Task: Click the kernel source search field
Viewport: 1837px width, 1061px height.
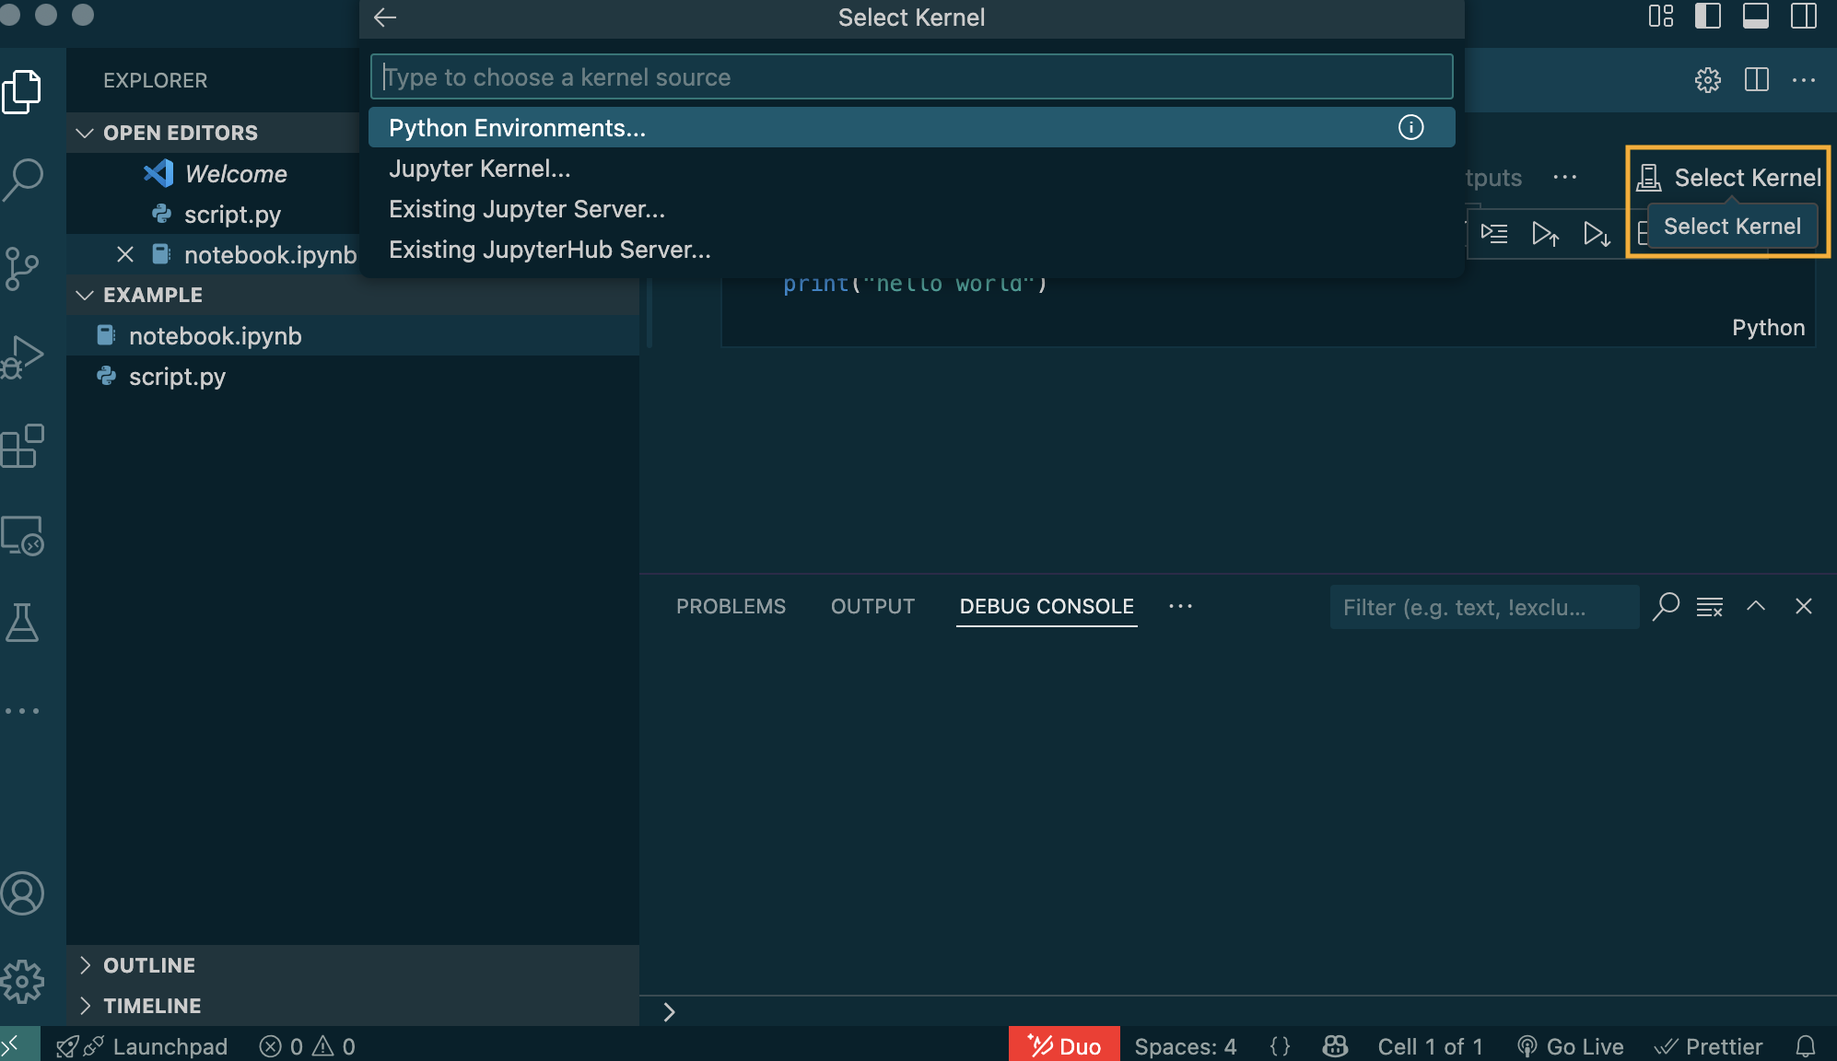Action: (x=911, y=77)
